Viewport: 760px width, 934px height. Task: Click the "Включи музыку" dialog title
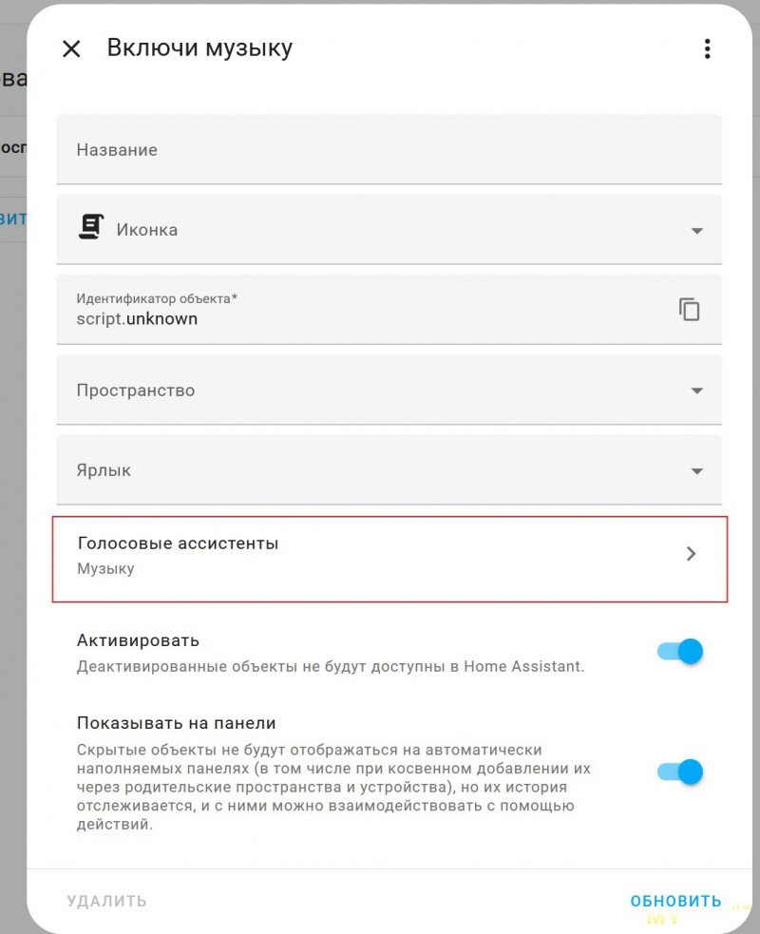click(199, 48)
